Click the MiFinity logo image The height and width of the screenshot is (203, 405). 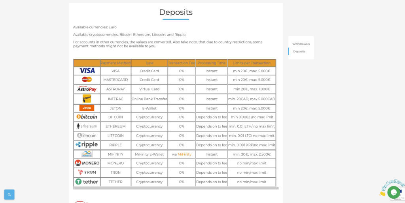[87, 154]
